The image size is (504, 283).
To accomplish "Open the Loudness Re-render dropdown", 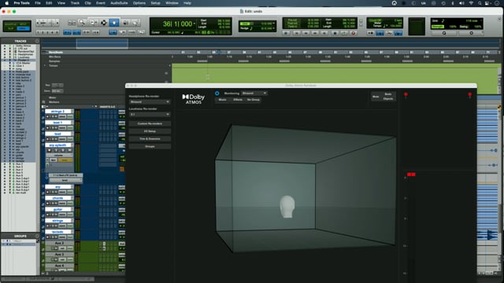I will tap(150, 114).
